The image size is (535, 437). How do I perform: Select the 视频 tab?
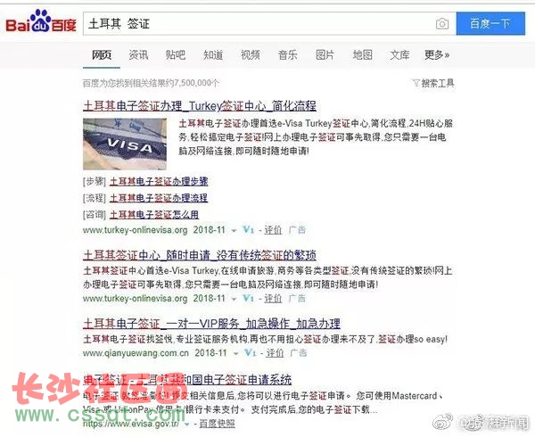[250, 55]
